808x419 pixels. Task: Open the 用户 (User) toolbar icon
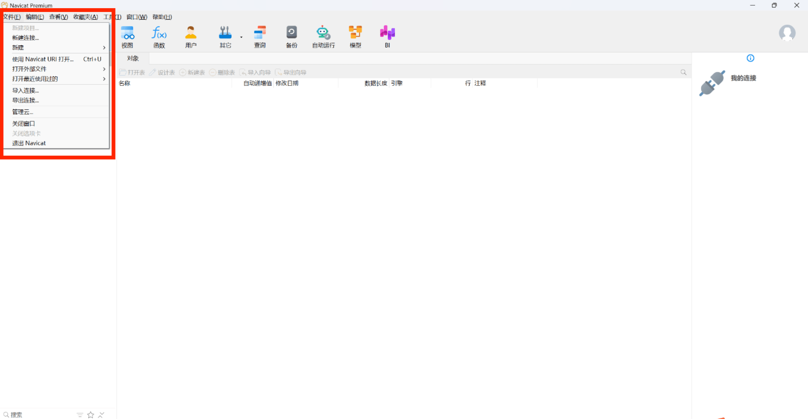pyautogui.click(x=191, y=37)
